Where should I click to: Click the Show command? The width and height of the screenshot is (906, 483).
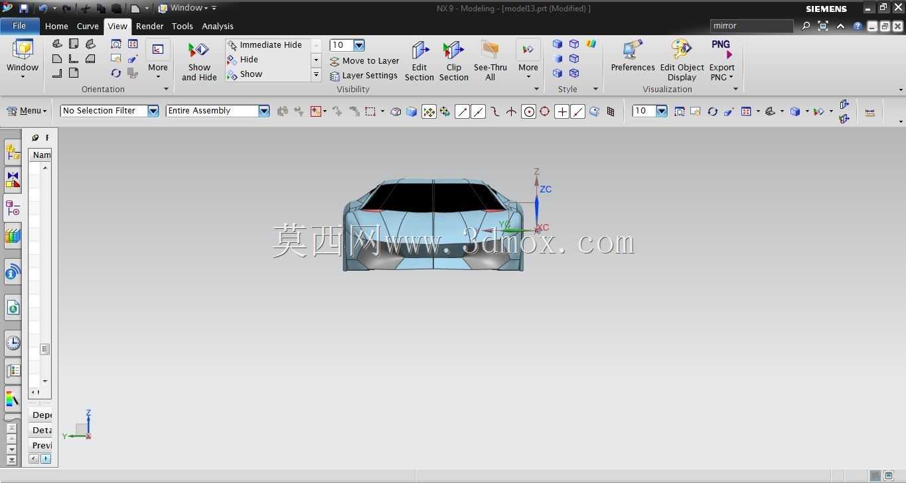(244, 74)
